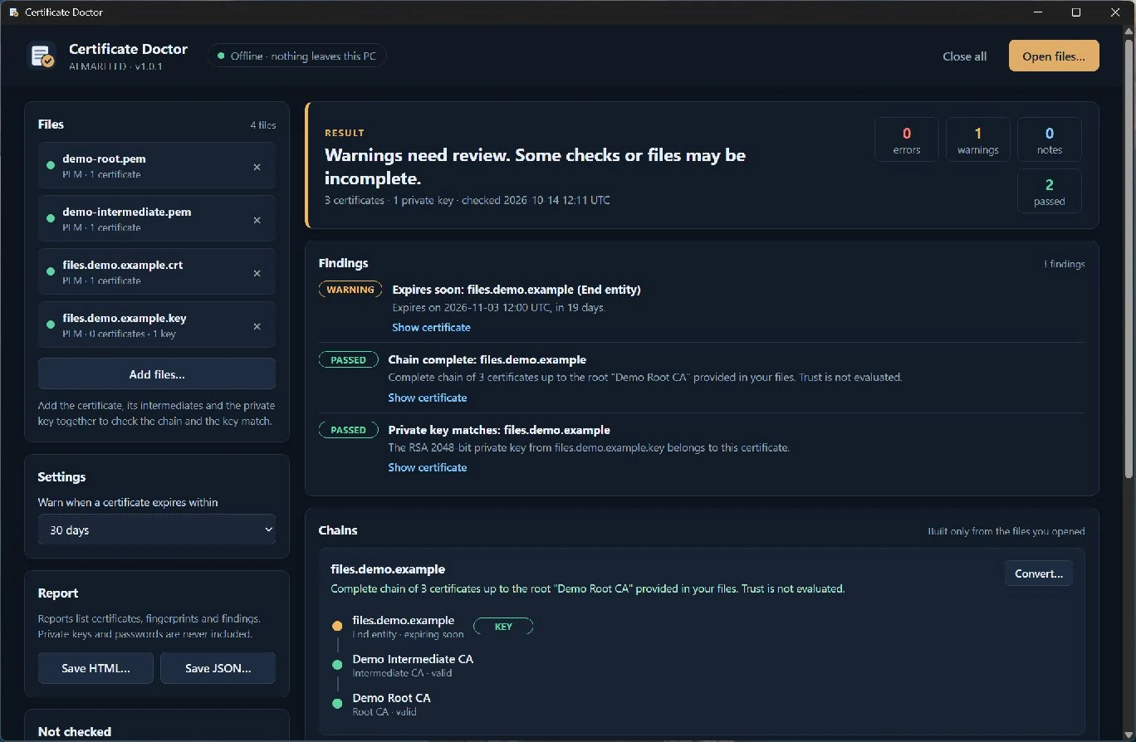Viewport: 1136px width, 742px height.
Task: Open the expiry warning days dropdown
Action: tap(157, 530)
